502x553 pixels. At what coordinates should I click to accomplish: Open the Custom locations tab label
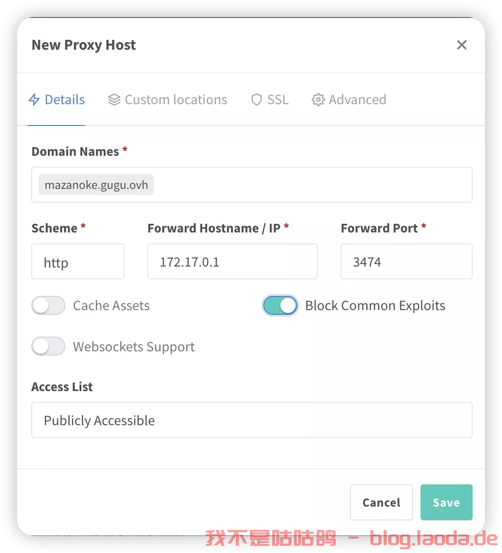[176, 100]
